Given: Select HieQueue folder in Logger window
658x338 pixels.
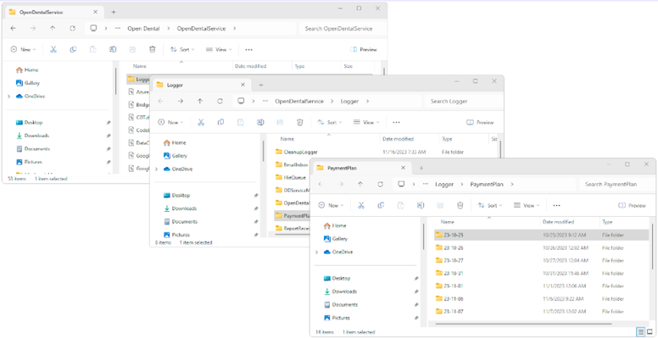Looking at the screenshot, I should point(292,177).
